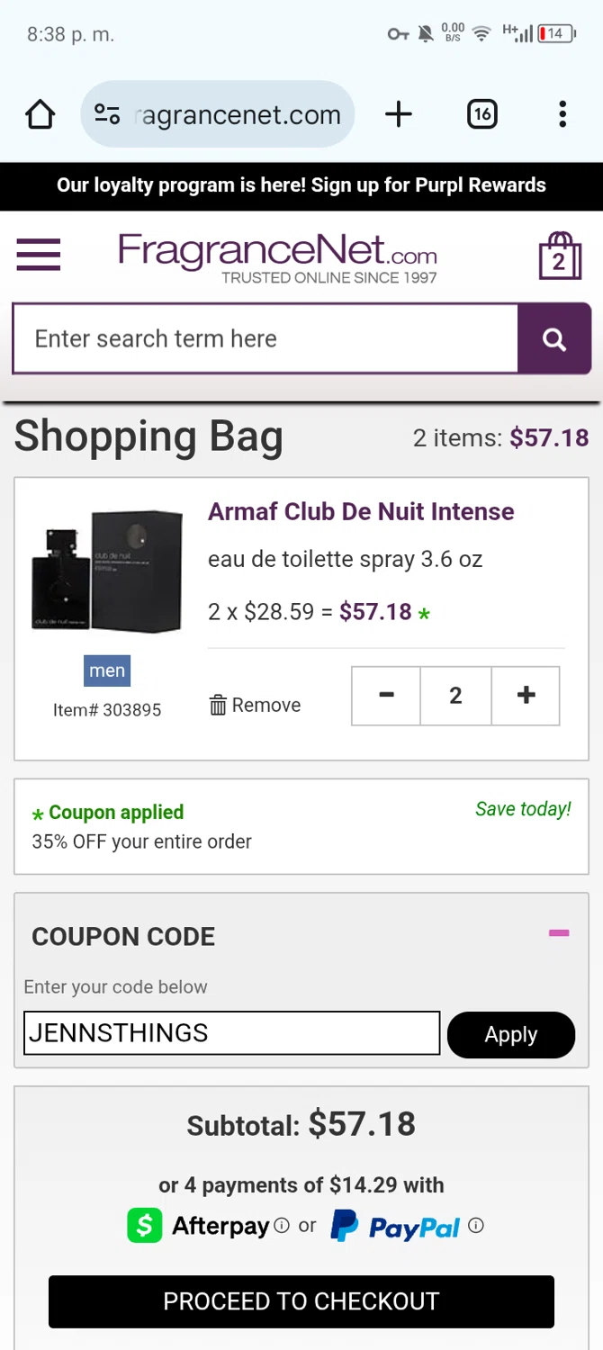
Task: Increase quantity with plus button
Action: click(x=526, y=696)
